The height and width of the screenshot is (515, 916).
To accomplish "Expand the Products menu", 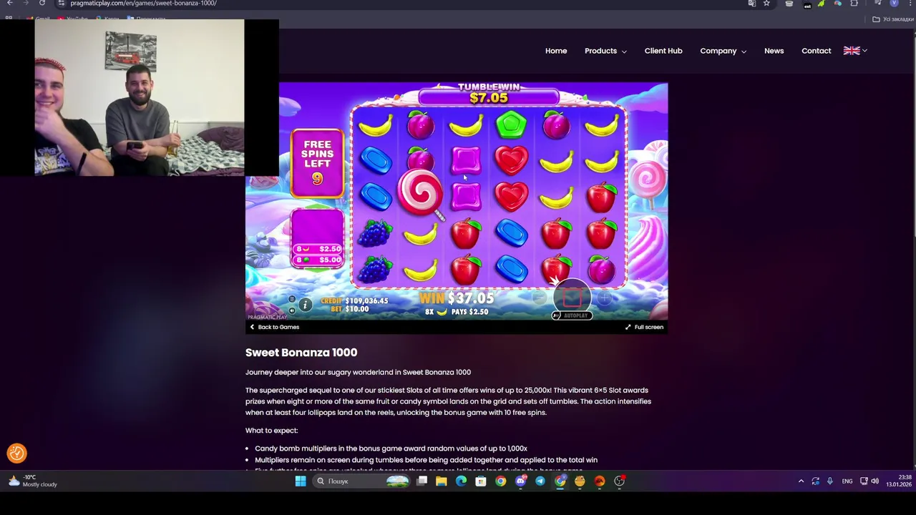I will pyautogui.click(x=605, y=51).
